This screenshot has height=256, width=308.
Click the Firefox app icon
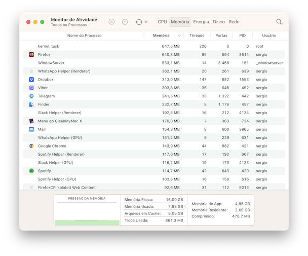[x=31, y=54]
